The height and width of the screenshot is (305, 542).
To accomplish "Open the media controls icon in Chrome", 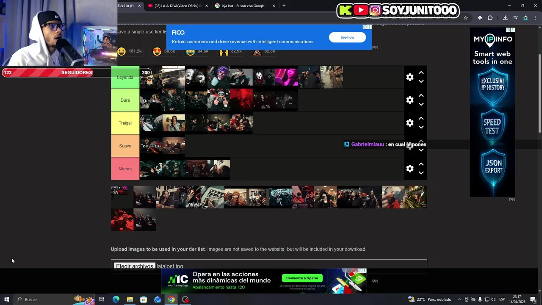I will (515, 18).
